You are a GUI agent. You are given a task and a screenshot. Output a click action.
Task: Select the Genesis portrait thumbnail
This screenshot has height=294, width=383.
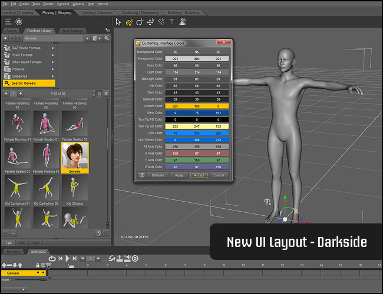point(75,155)
